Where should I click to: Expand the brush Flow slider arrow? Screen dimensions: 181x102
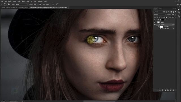(x=50, y=5)
